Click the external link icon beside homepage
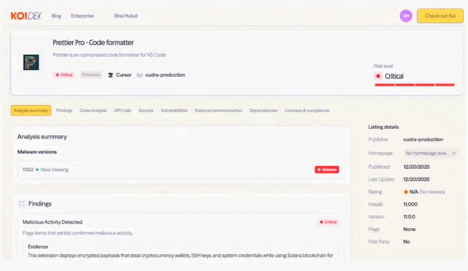 click(x=454, y=153)
